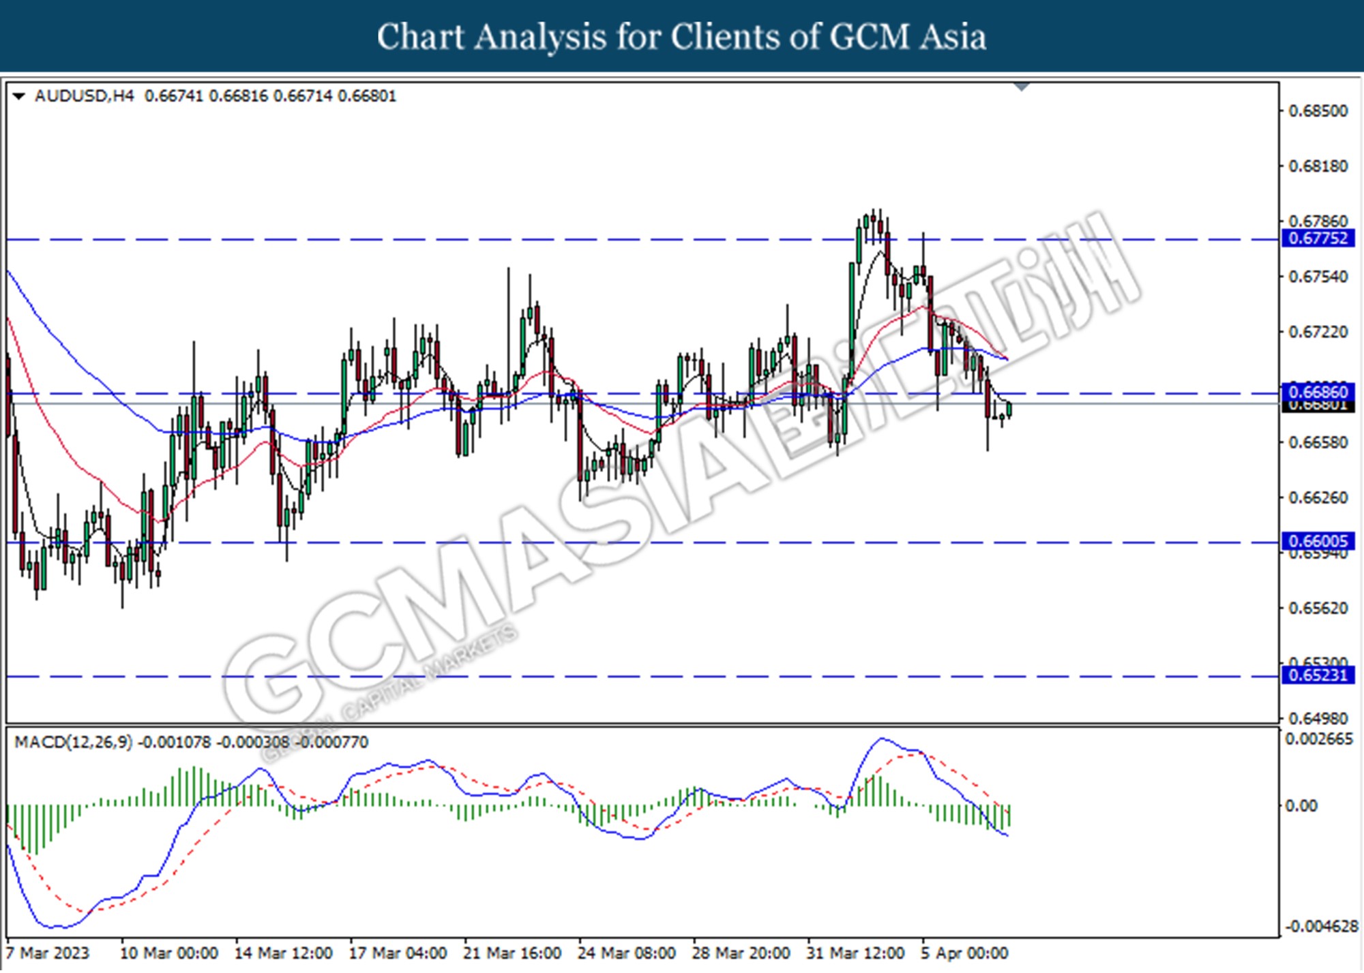Click the 17 Mar 04:00 time label
1364x973 pixels.
point(398,953)
